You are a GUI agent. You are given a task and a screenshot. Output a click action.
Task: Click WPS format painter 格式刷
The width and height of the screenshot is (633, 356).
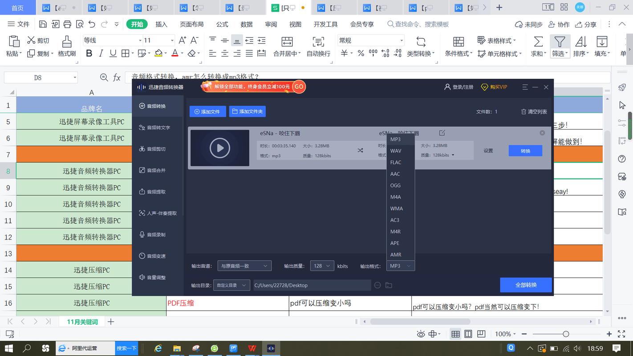(67, 46)
